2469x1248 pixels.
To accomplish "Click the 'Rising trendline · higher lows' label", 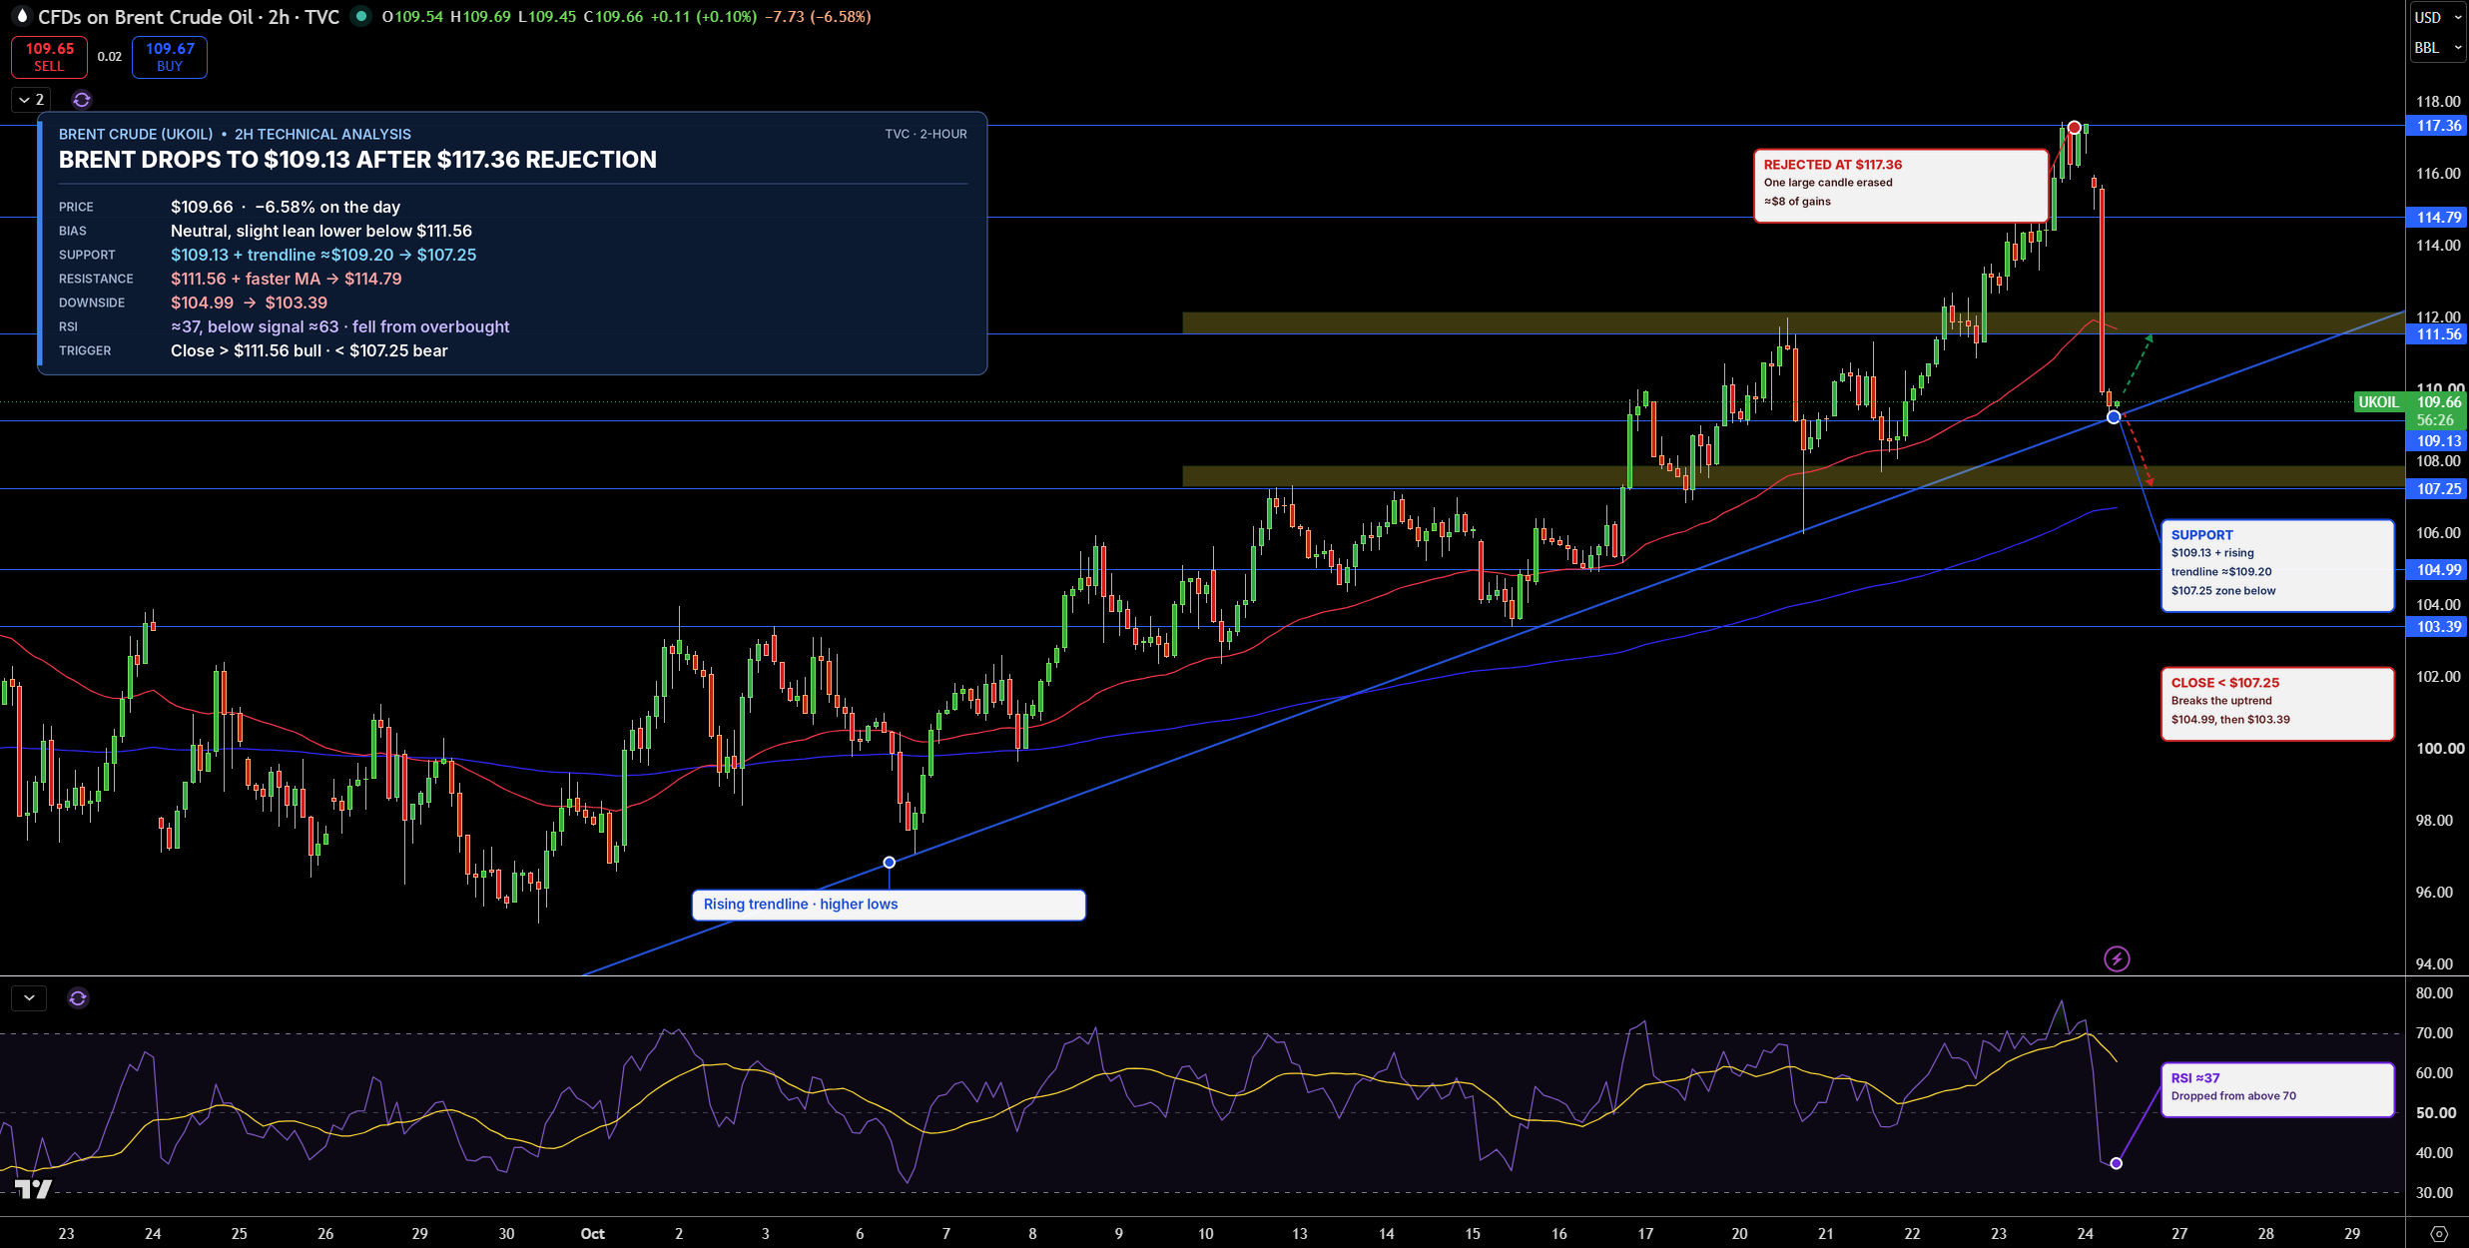I will click(889, 906).
